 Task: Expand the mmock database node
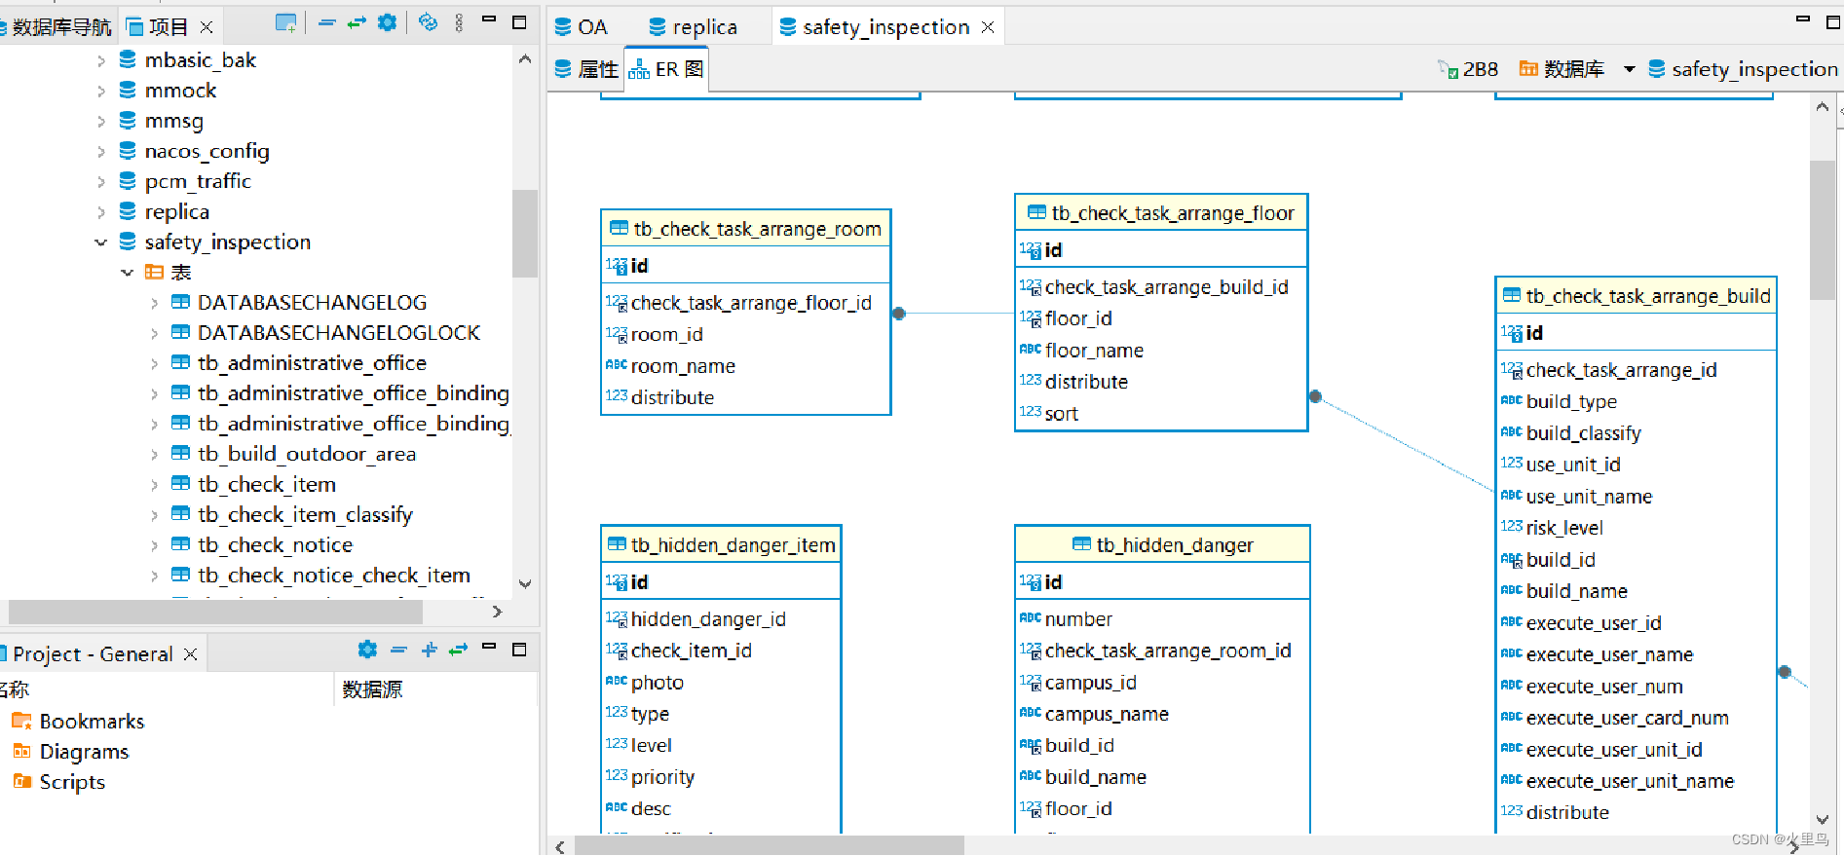pyautogui.click(x=101, y=91)
